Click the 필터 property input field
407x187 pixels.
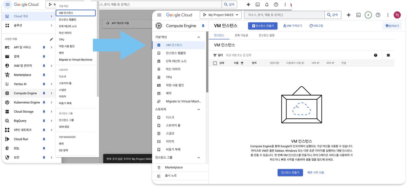tap(297, 55)
